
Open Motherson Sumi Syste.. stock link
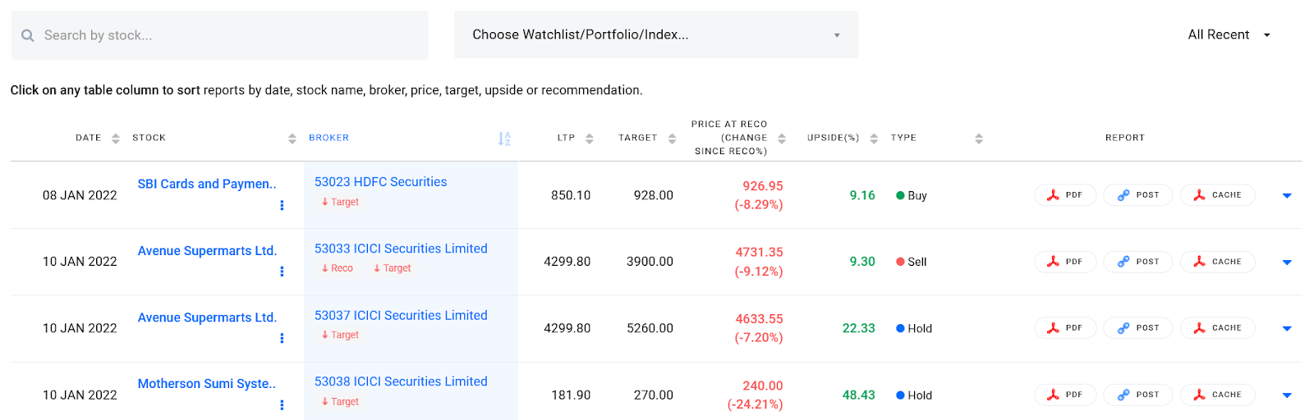click(x=207, y=384)
